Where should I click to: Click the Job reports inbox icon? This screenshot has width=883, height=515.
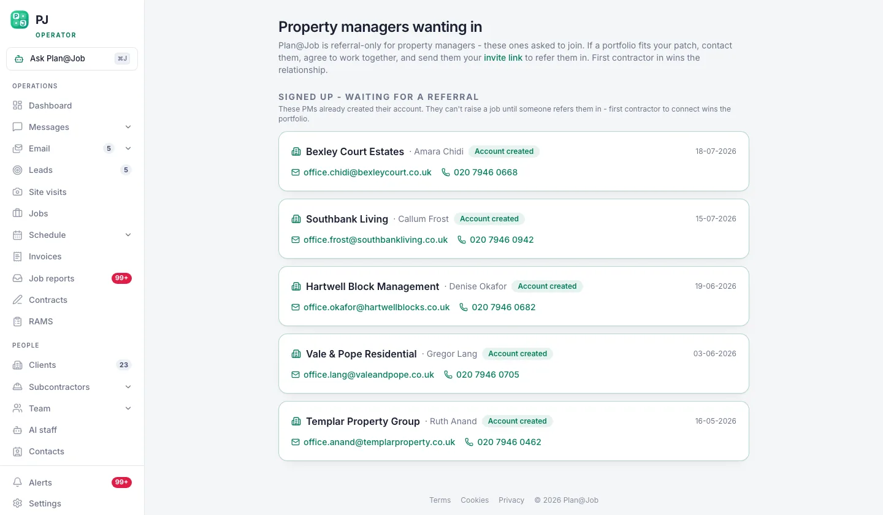18,278
